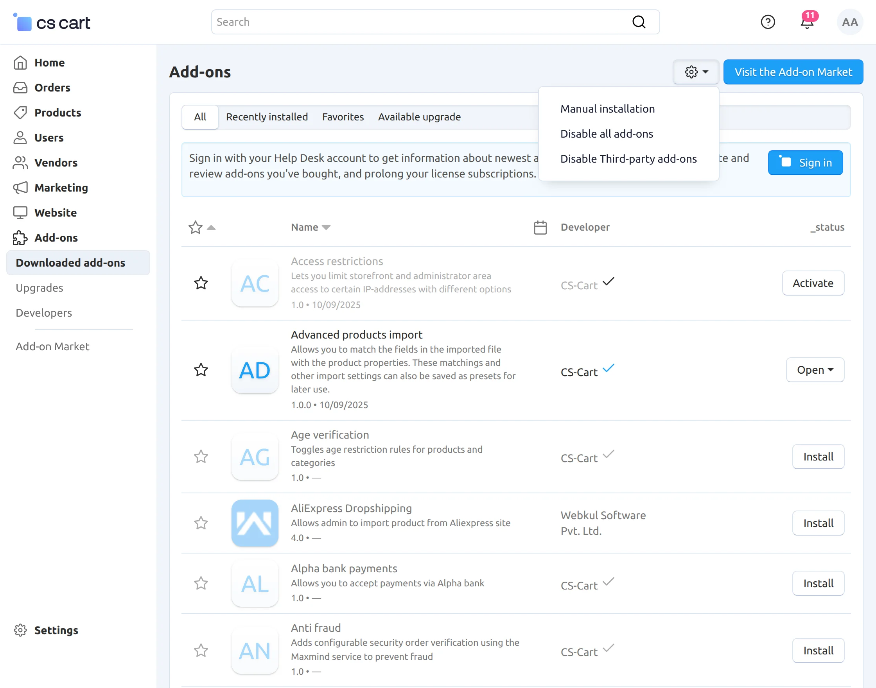
Task: Star the Age verification add-on
Action: [201, 456]
